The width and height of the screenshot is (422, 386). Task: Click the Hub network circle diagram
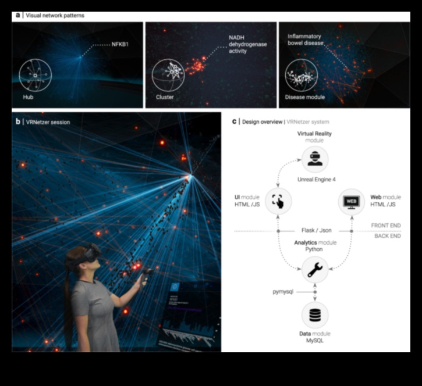36,76
